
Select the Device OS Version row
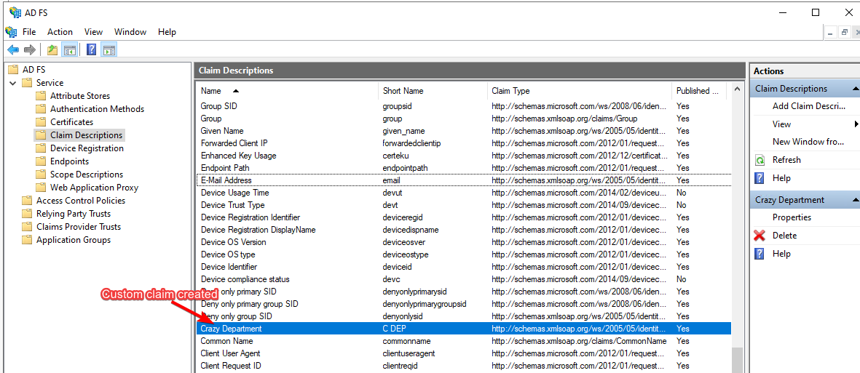(463, 242)
